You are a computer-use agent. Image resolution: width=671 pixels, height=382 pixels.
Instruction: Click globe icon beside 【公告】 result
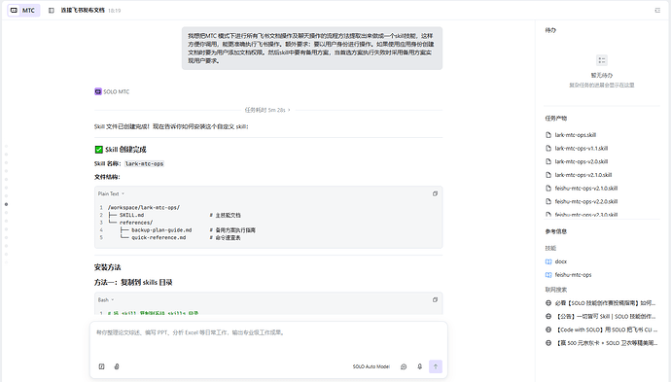(548, 316)
